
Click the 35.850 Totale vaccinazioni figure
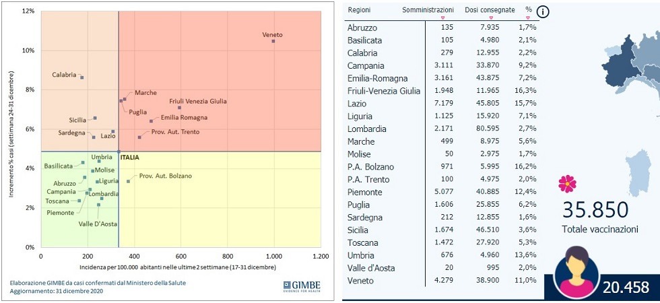[595, 210]
